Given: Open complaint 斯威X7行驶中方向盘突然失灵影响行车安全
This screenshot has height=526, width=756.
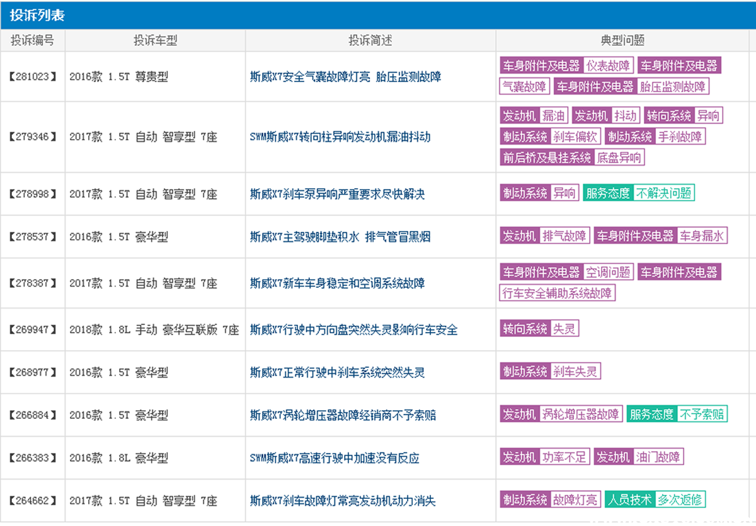Looking at the screenshot, I should pyautogui.click(x=353, y=329).
